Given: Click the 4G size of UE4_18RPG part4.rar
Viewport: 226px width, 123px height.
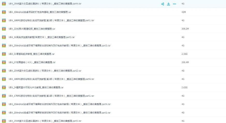Looking at the screenshot, I should click(x=183, y=79).
